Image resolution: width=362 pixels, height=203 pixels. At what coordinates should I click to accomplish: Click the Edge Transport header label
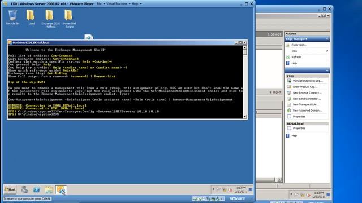(296, 39)
